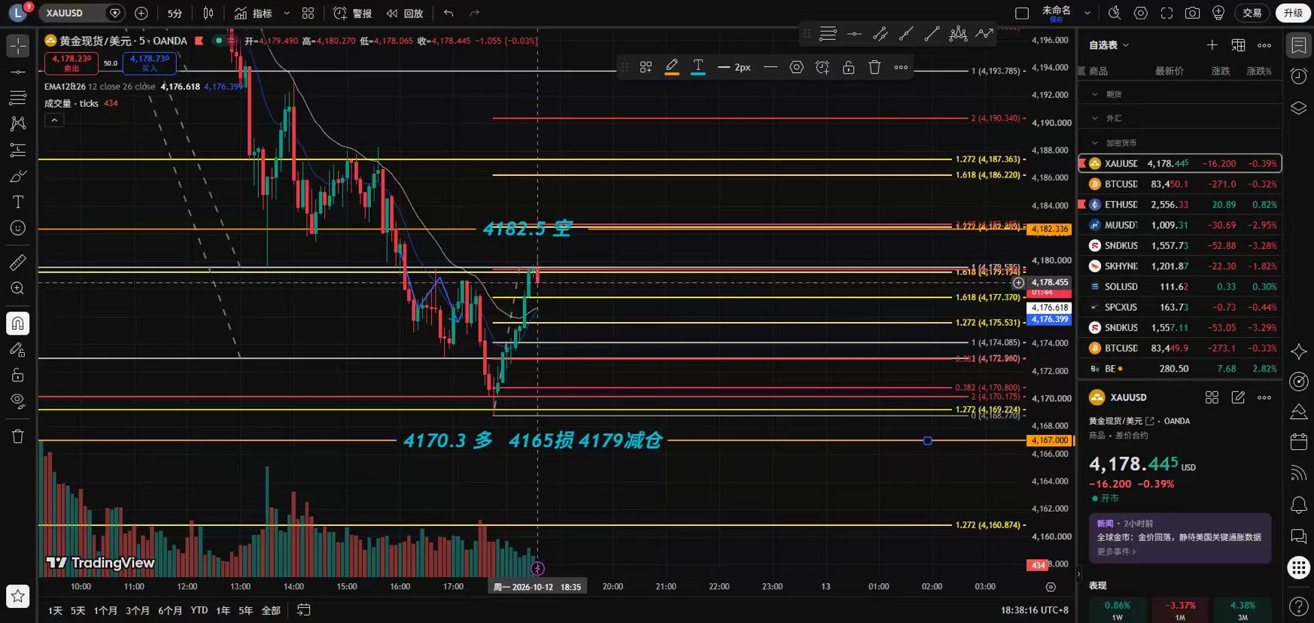Choose the 全部 time range
The image size is (1314, 623).
click(x=271, y=610)
